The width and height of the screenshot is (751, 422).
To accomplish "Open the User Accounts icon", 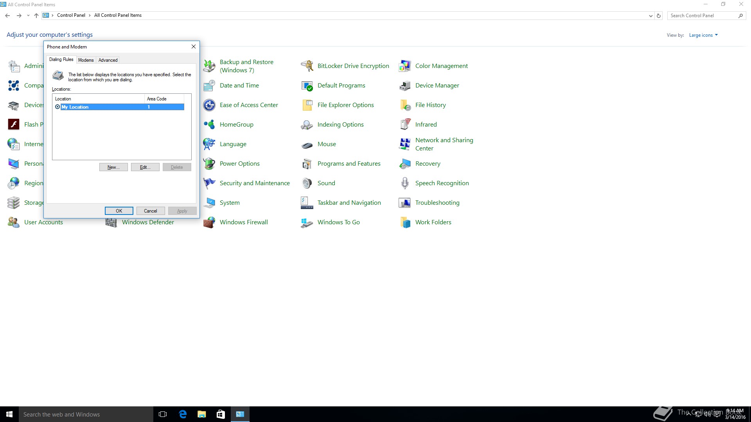I will point(14,222).
